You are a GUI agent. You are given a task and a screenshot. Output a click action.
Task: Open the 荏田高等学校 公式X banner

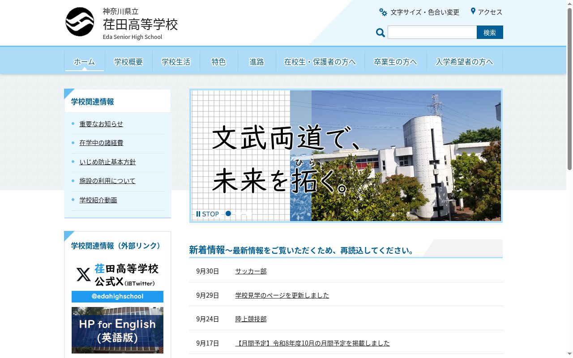point(117,281)
